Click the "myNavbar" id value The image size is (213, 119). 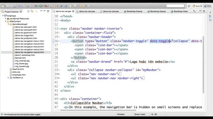(x=150, y=70)
